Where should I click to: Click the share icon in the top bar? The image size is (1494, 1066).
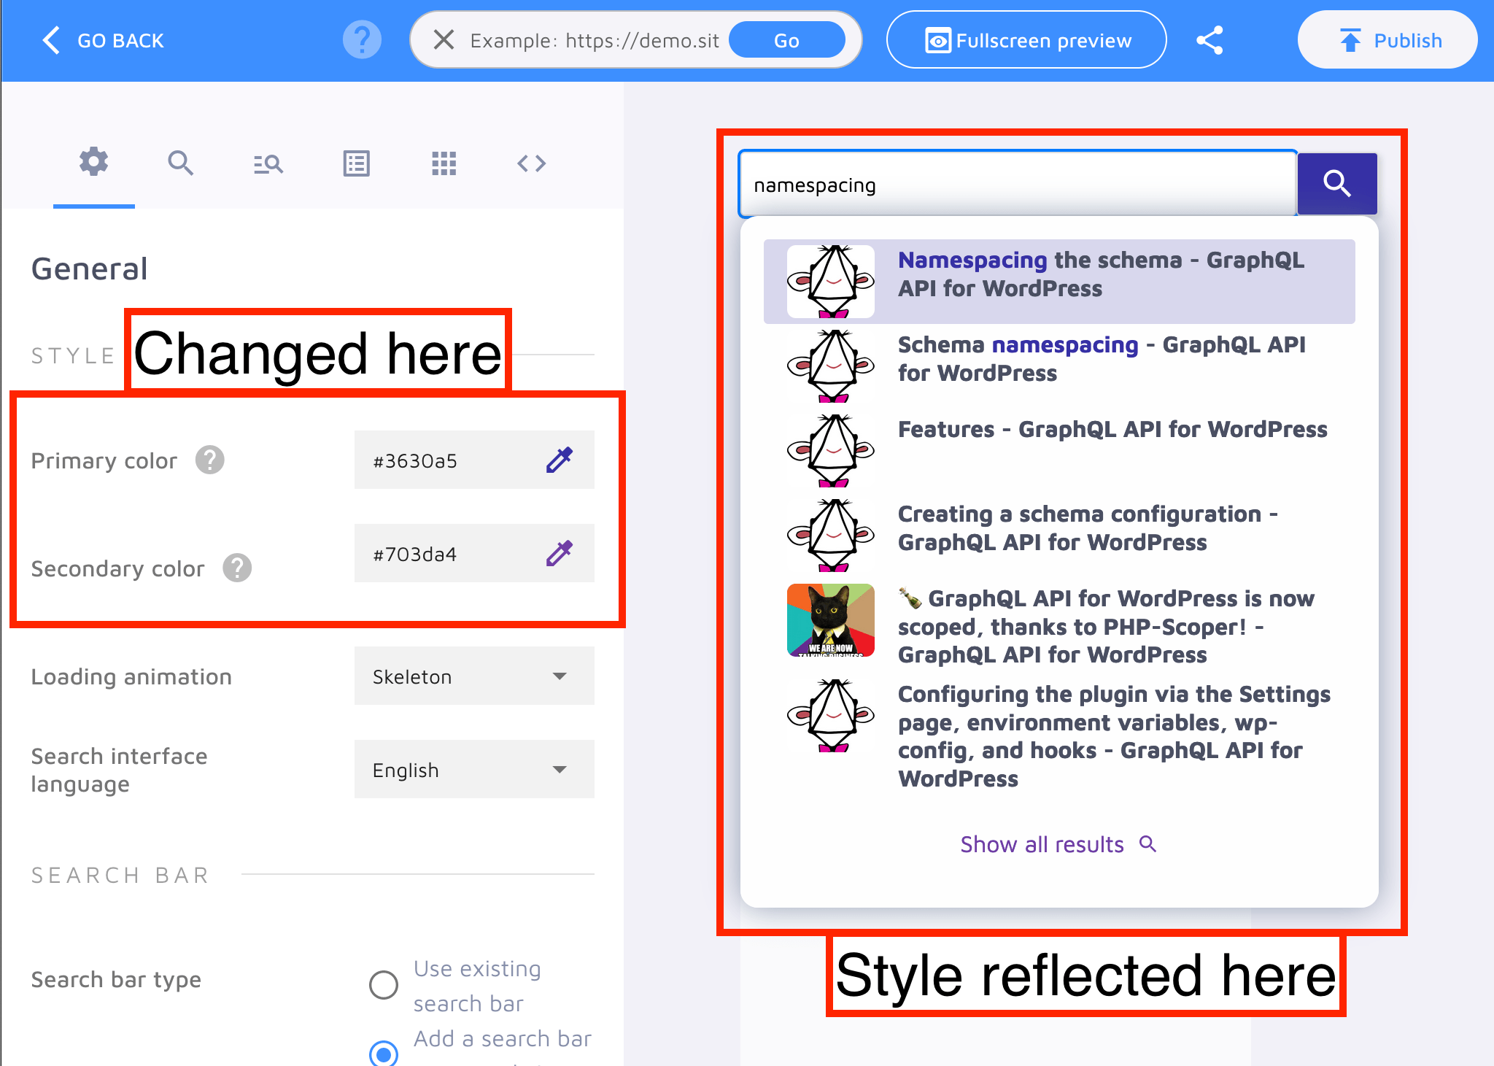pos(1209,40)
